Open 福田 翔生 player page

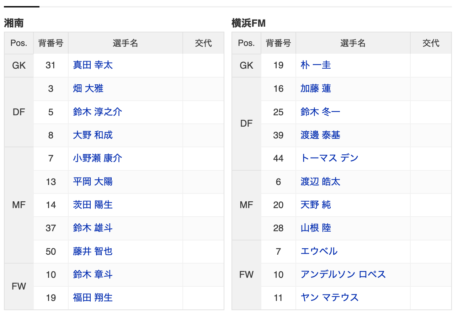pos(93,297)
